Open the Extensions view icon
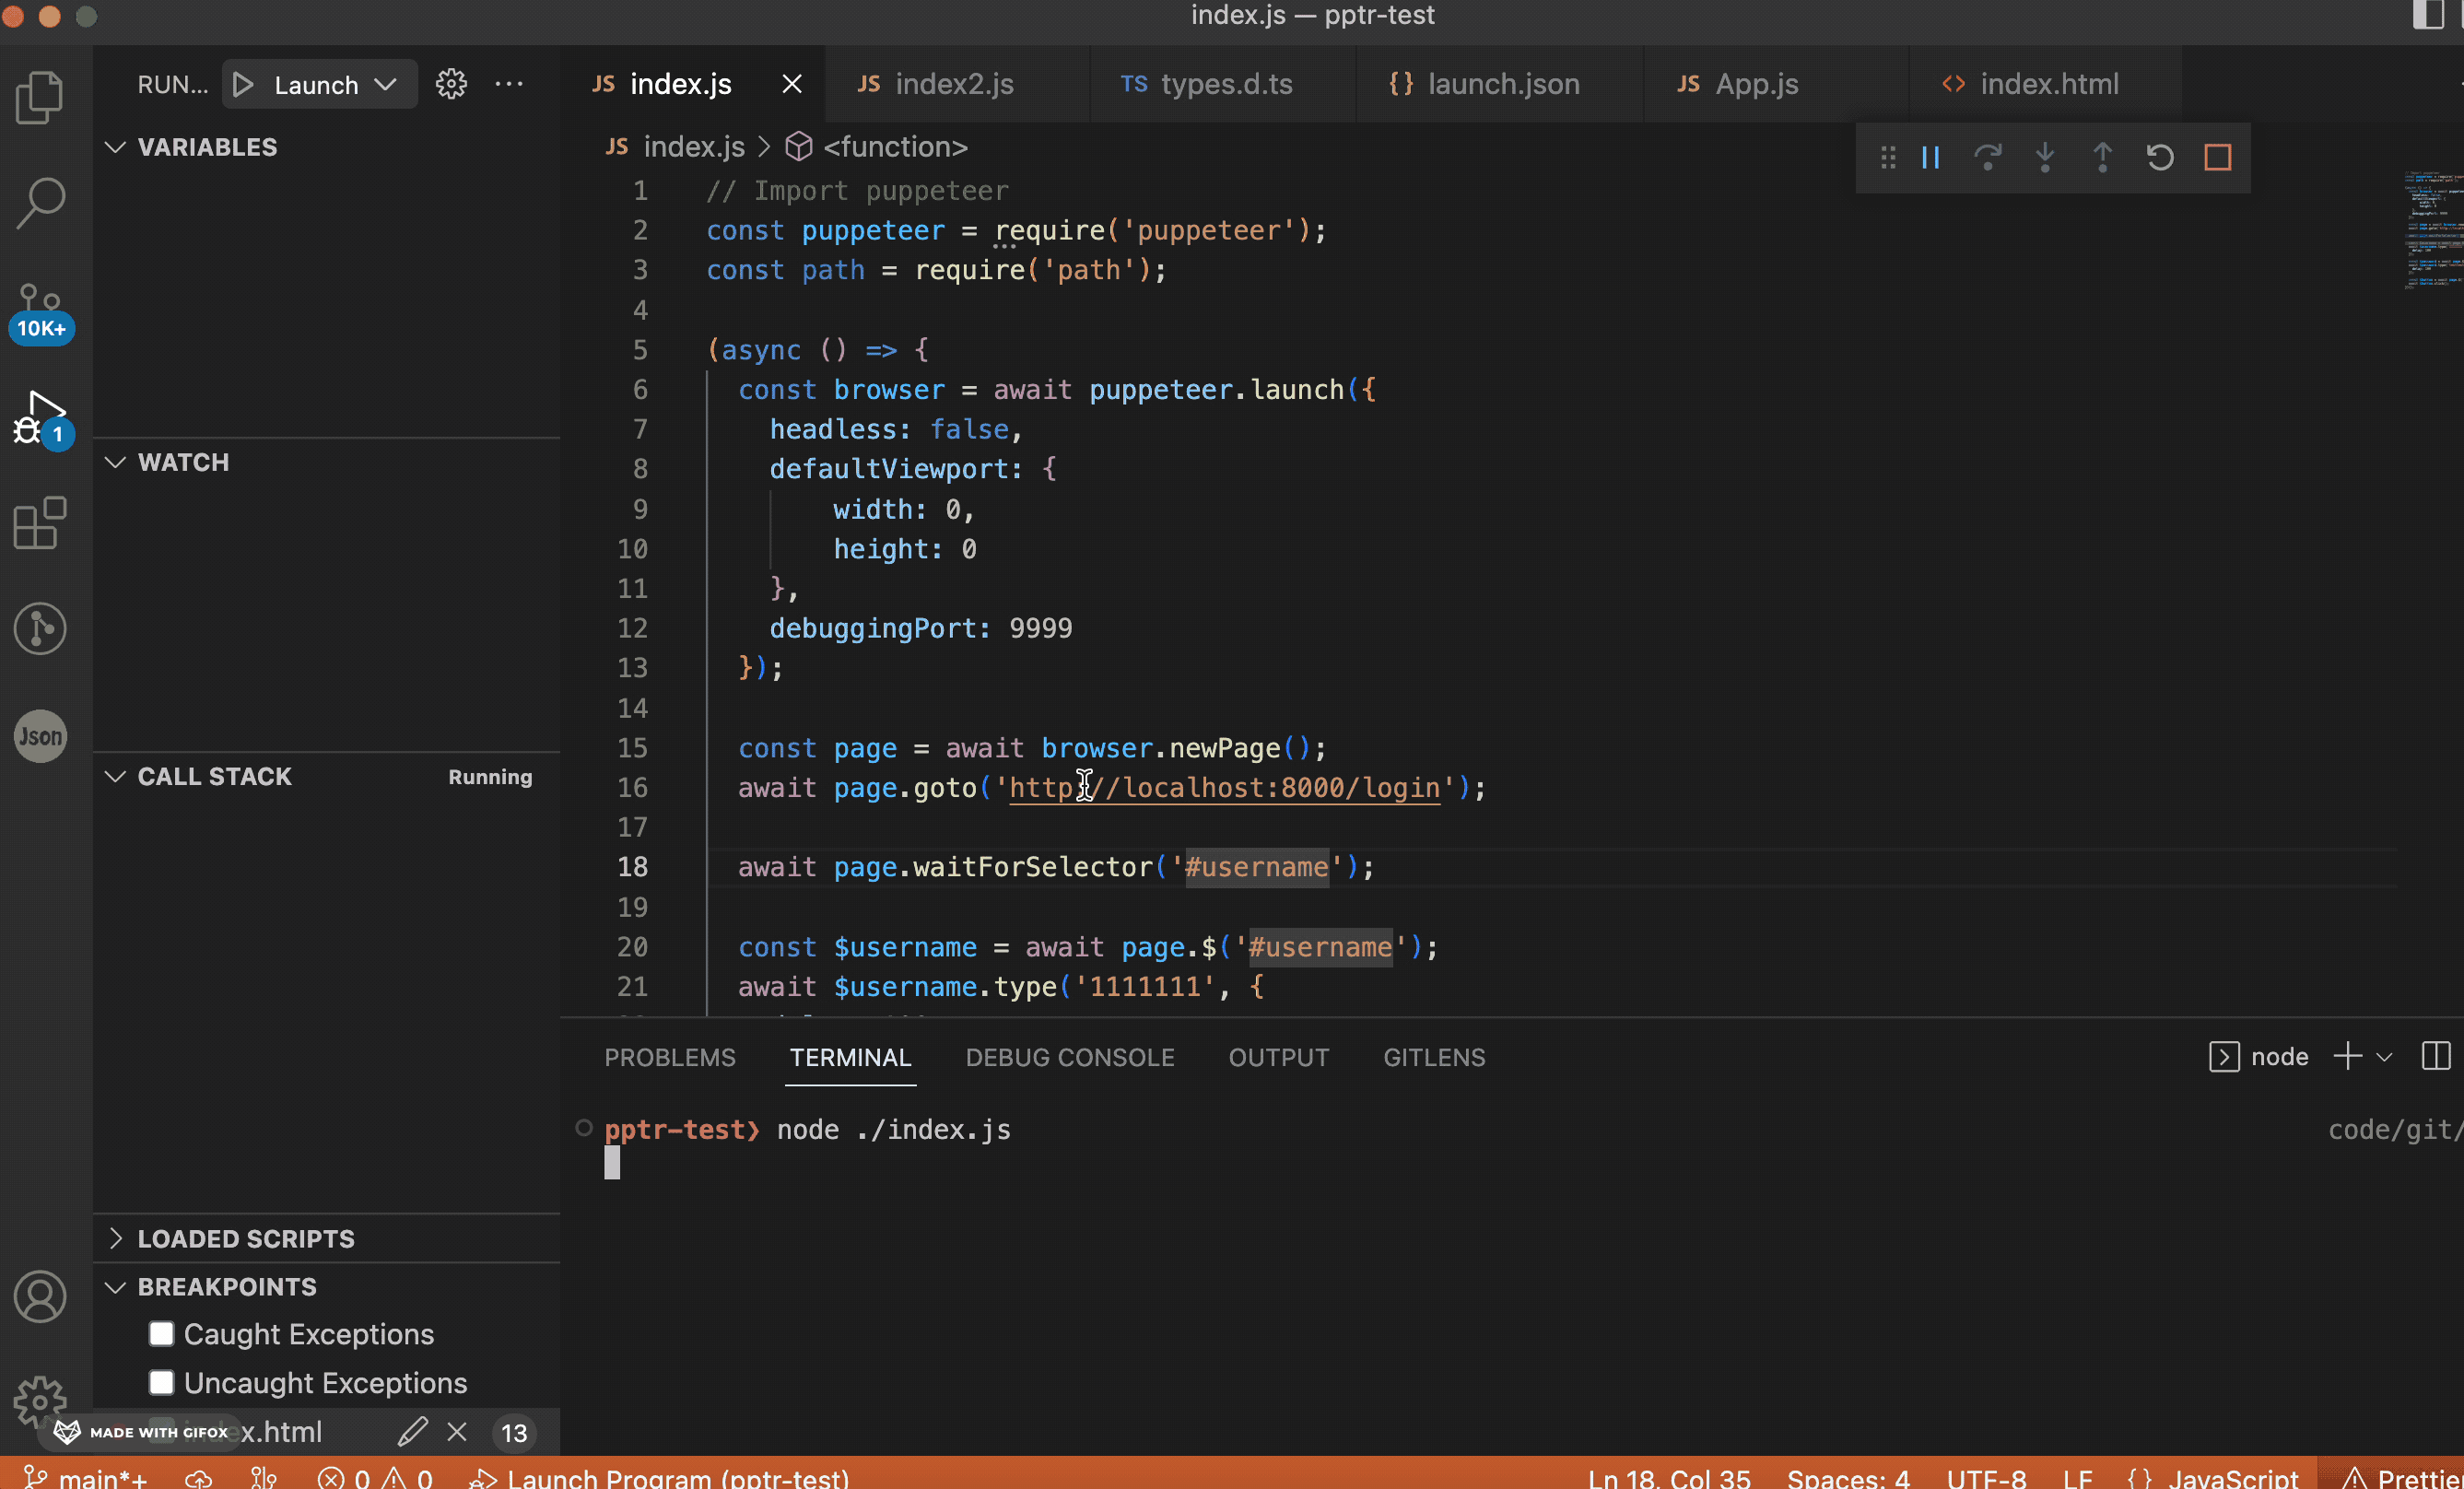Image resolution: width=2464 pixels, height=1489 pixels. click(41, 523)
